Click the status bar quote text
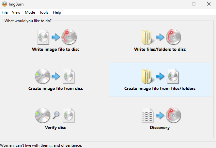216x148 pixels. 41,145
